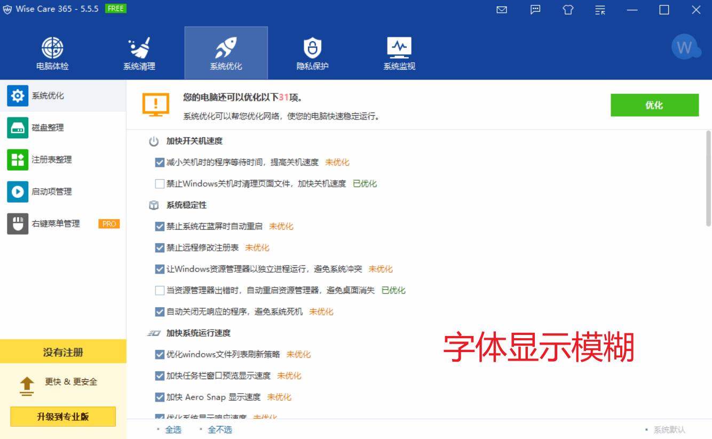Select the 磁盘整理 disk defrag sidebar icon
The height and width of the screenshot is (439, 712).
(18, 127)
